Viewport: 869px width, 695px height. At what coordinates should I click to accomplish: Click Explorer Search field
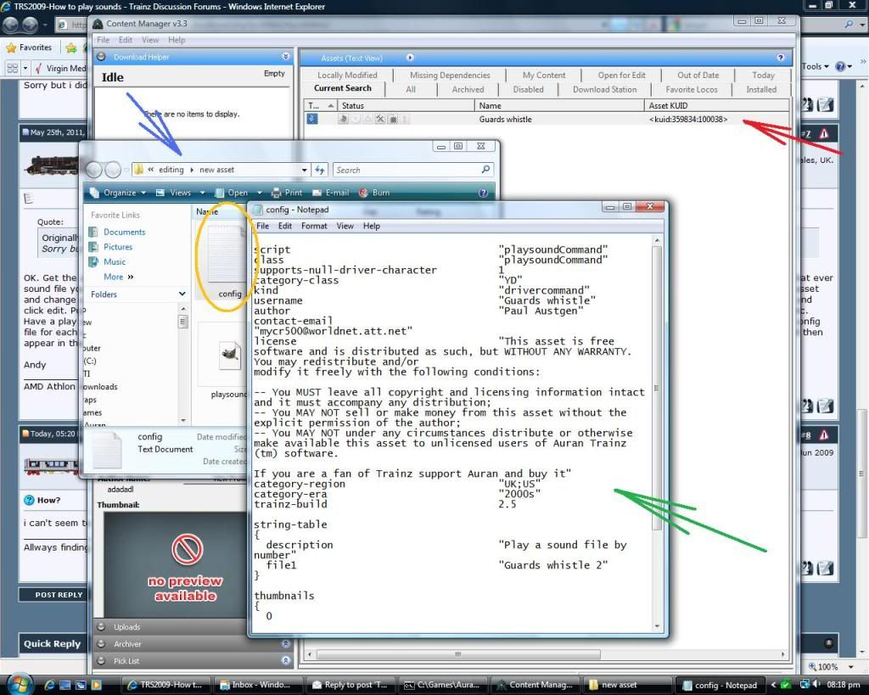[x=412, y=171]
